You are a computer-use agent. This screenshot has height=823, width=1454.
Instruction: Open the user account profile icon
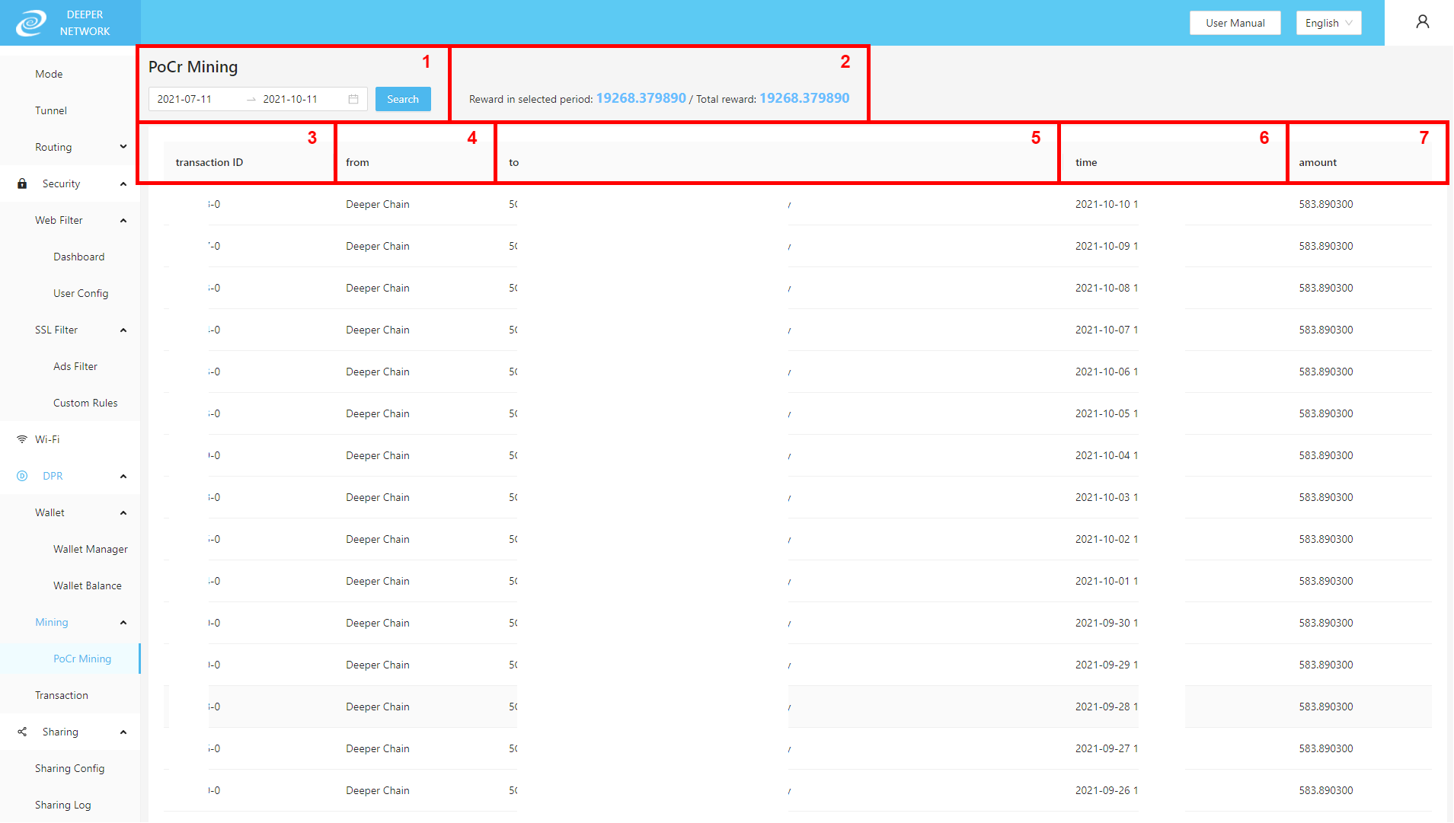[x=1422, y=22]
